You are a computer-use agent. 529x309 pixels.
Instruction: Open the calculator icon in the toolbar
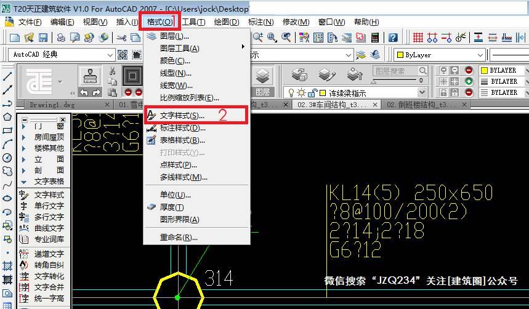click(x=375, y=38)
